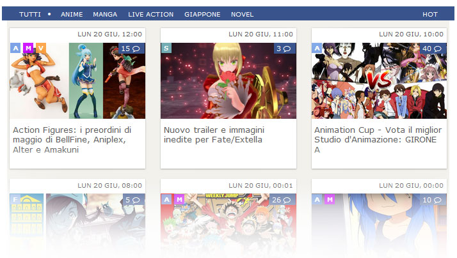Switch to the ANIME tab
The width and height of the screenshot is (457, 258).
coord(72,14)
